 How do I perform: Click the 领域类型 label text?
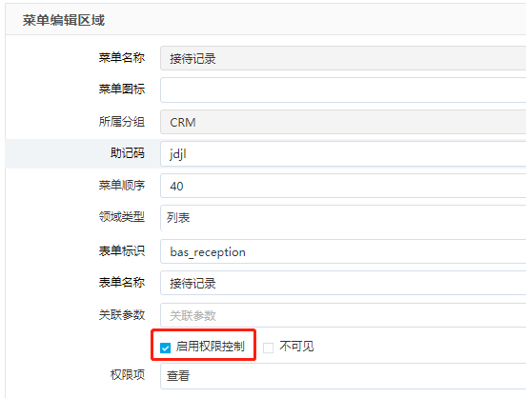(122, 217)
